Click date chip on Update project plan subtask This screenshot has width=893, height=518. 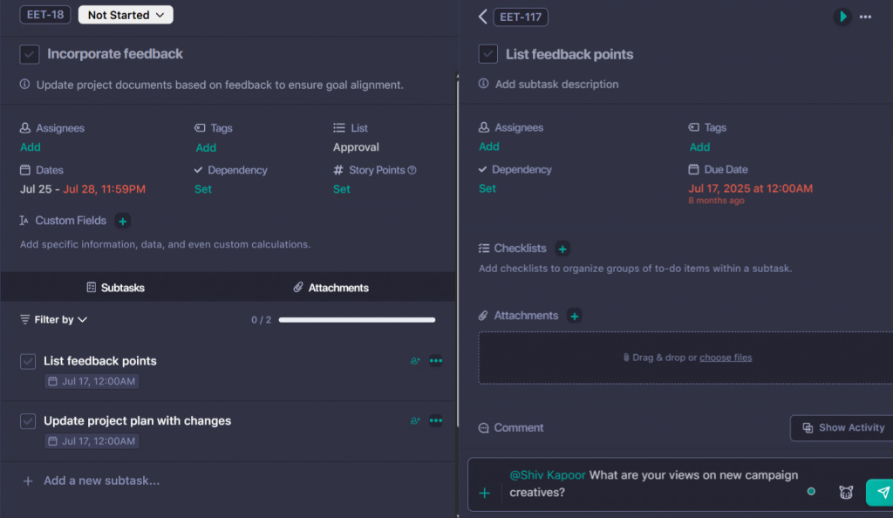click(x=92, y=441)
